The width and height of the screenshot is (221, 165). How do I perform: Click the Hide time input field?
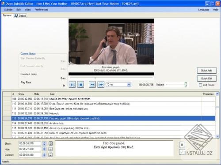(x=30, y=149)
